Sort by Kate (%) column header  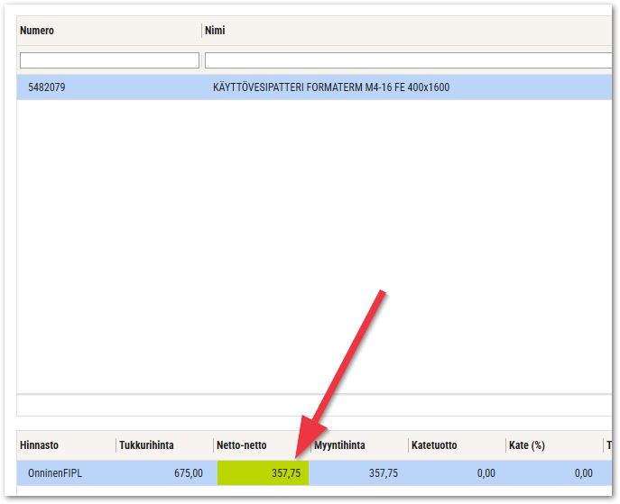pyautogui.click(x=526, y=445)
